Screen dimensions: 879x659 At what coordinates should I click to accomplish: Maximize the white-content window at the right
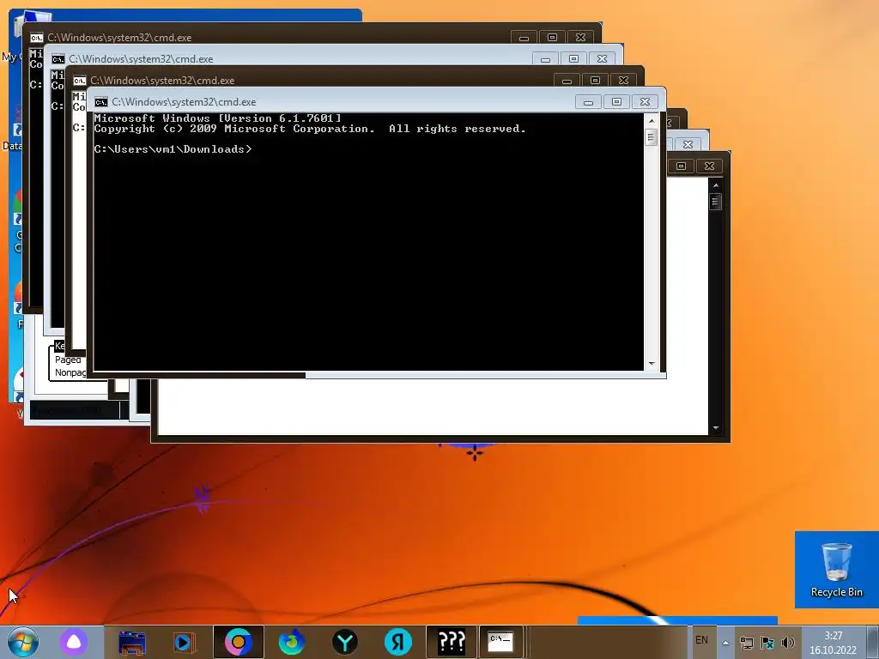pos(681,166)
